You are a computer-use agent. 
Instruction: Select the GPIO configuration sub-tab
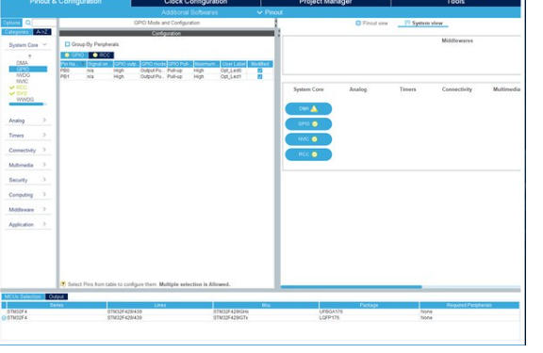(74, 55)
